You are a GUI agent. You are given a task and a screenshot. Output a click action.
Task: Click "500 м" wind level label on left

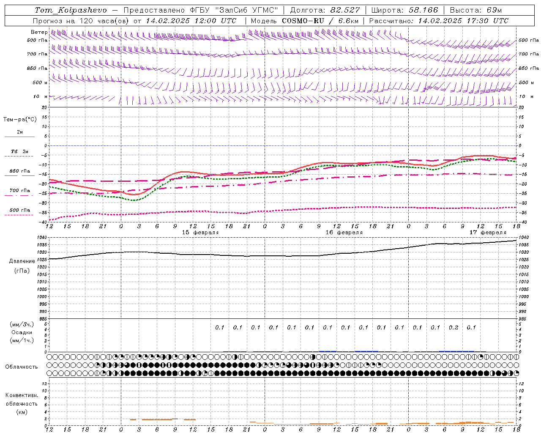click(x=40, y=82)
